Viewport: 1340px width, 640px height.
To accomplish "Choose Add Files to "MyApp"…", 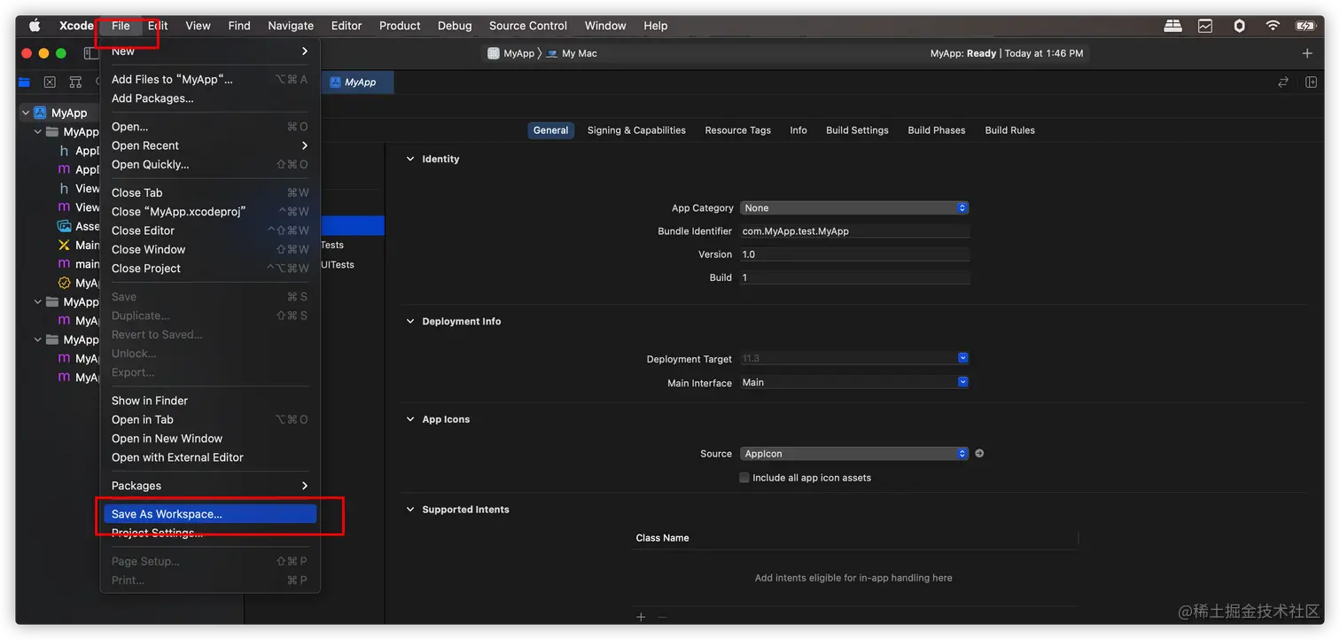I will (x=210, y=79).
